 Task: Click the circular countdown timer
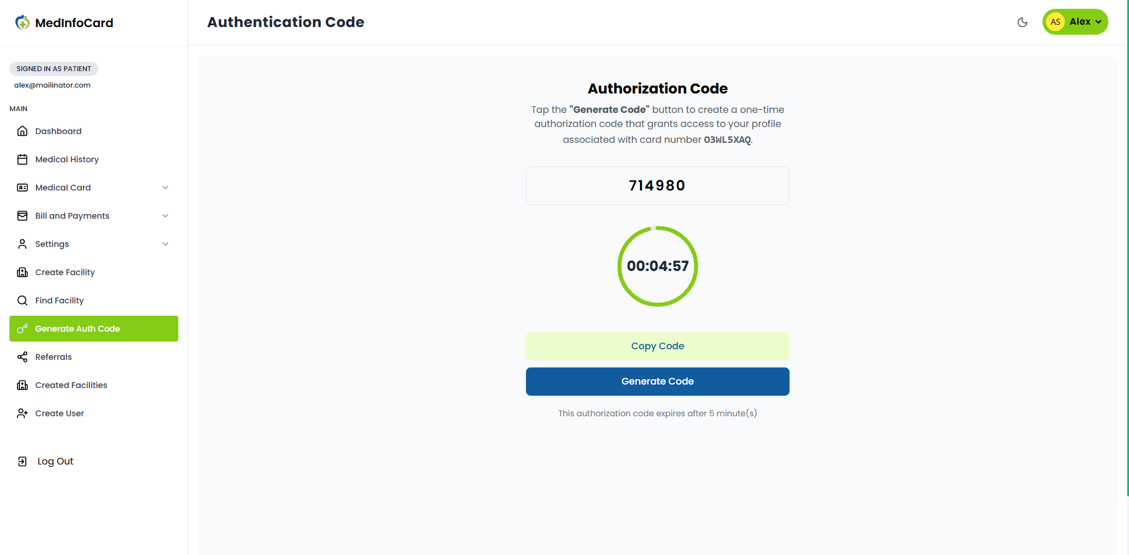(657, 266)
